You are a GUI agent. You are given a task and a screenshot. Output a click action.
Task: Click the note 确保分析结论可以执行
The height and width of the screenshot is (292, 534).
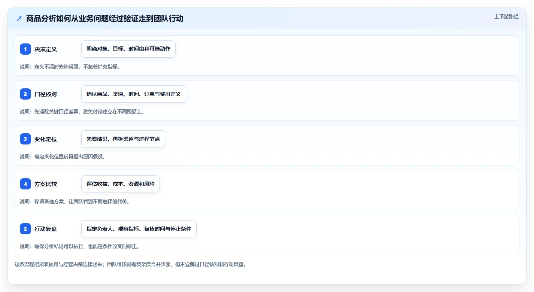[x=59, y=246]
